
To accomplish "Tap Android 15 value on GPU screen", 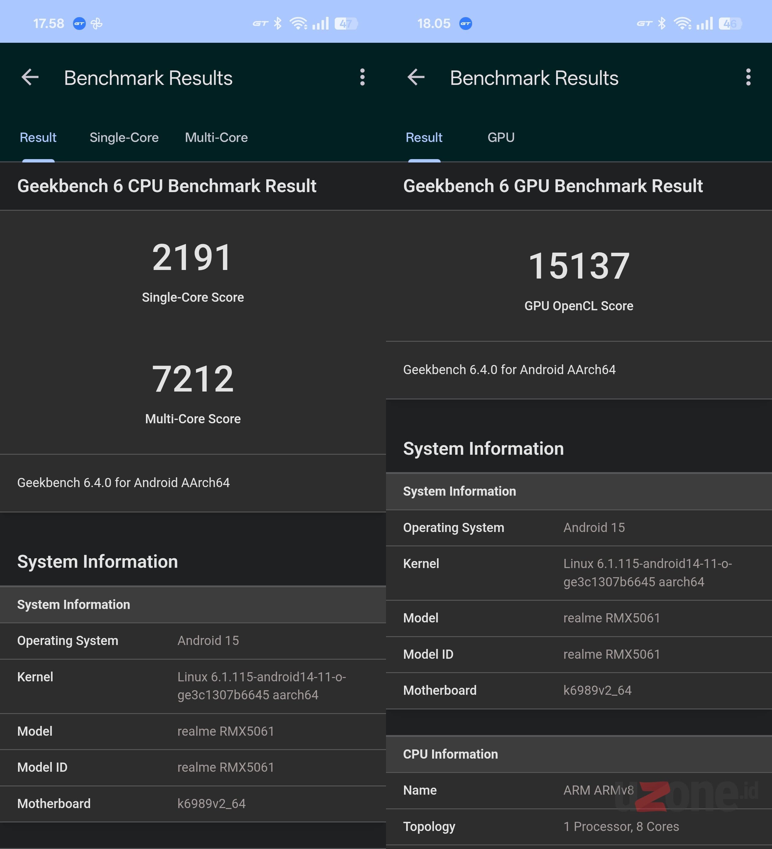I will coord(594,528).
